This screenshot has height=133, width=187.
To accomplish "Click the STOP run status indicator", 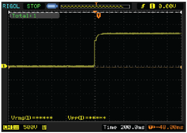I will (x=34, y=6).
